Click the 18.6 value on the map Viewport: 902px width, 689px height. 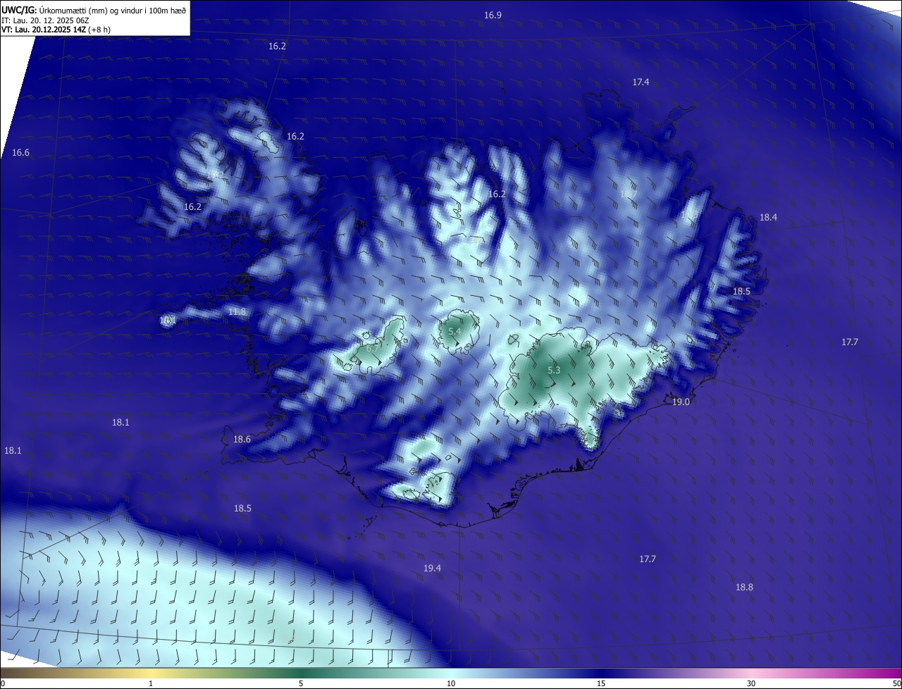click(242, 440)
